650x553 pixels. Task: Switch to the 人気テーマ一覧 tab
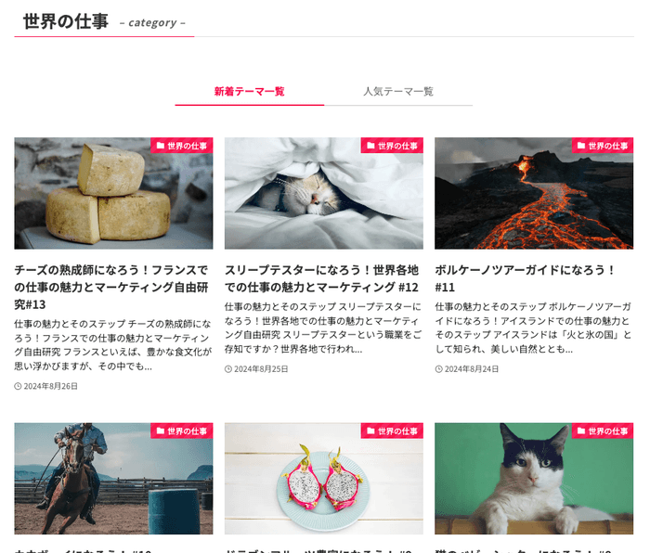pos(398,92)
